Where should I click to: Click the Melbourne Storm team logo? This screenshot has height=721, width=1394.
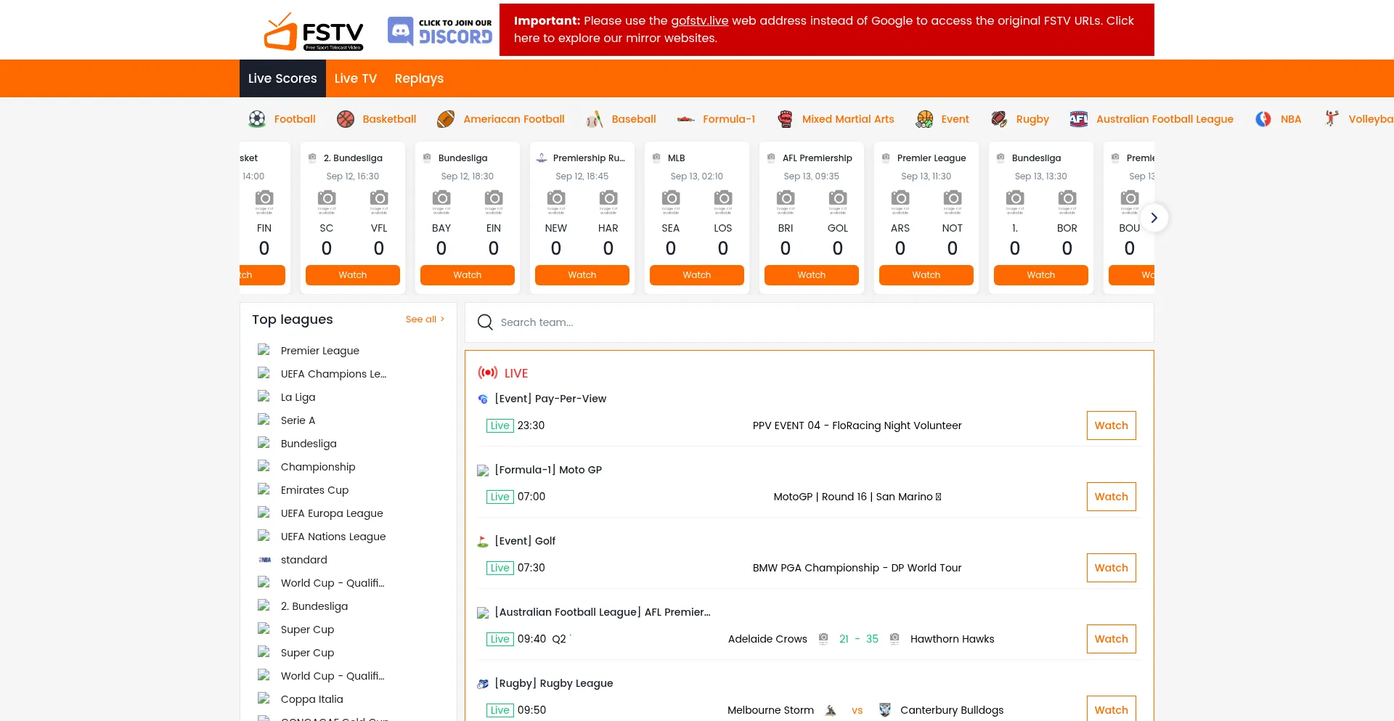click(x=831, y=710)
